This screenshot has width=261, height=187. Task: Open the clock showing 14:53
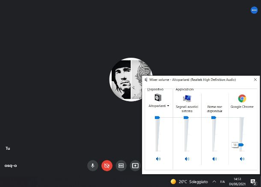(x=237, y=181)
